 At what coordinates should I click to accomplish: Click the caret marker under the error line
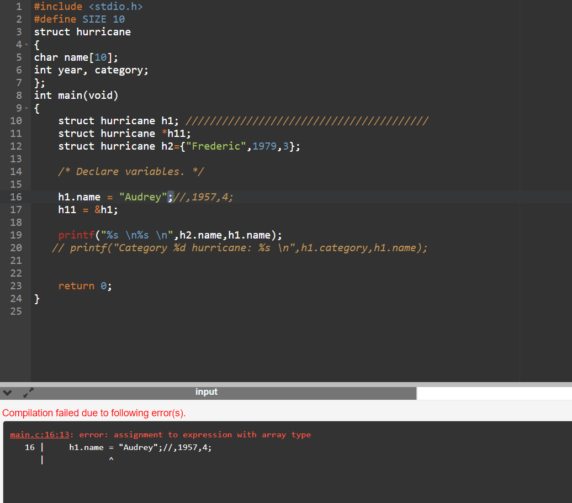click(110, 458)
